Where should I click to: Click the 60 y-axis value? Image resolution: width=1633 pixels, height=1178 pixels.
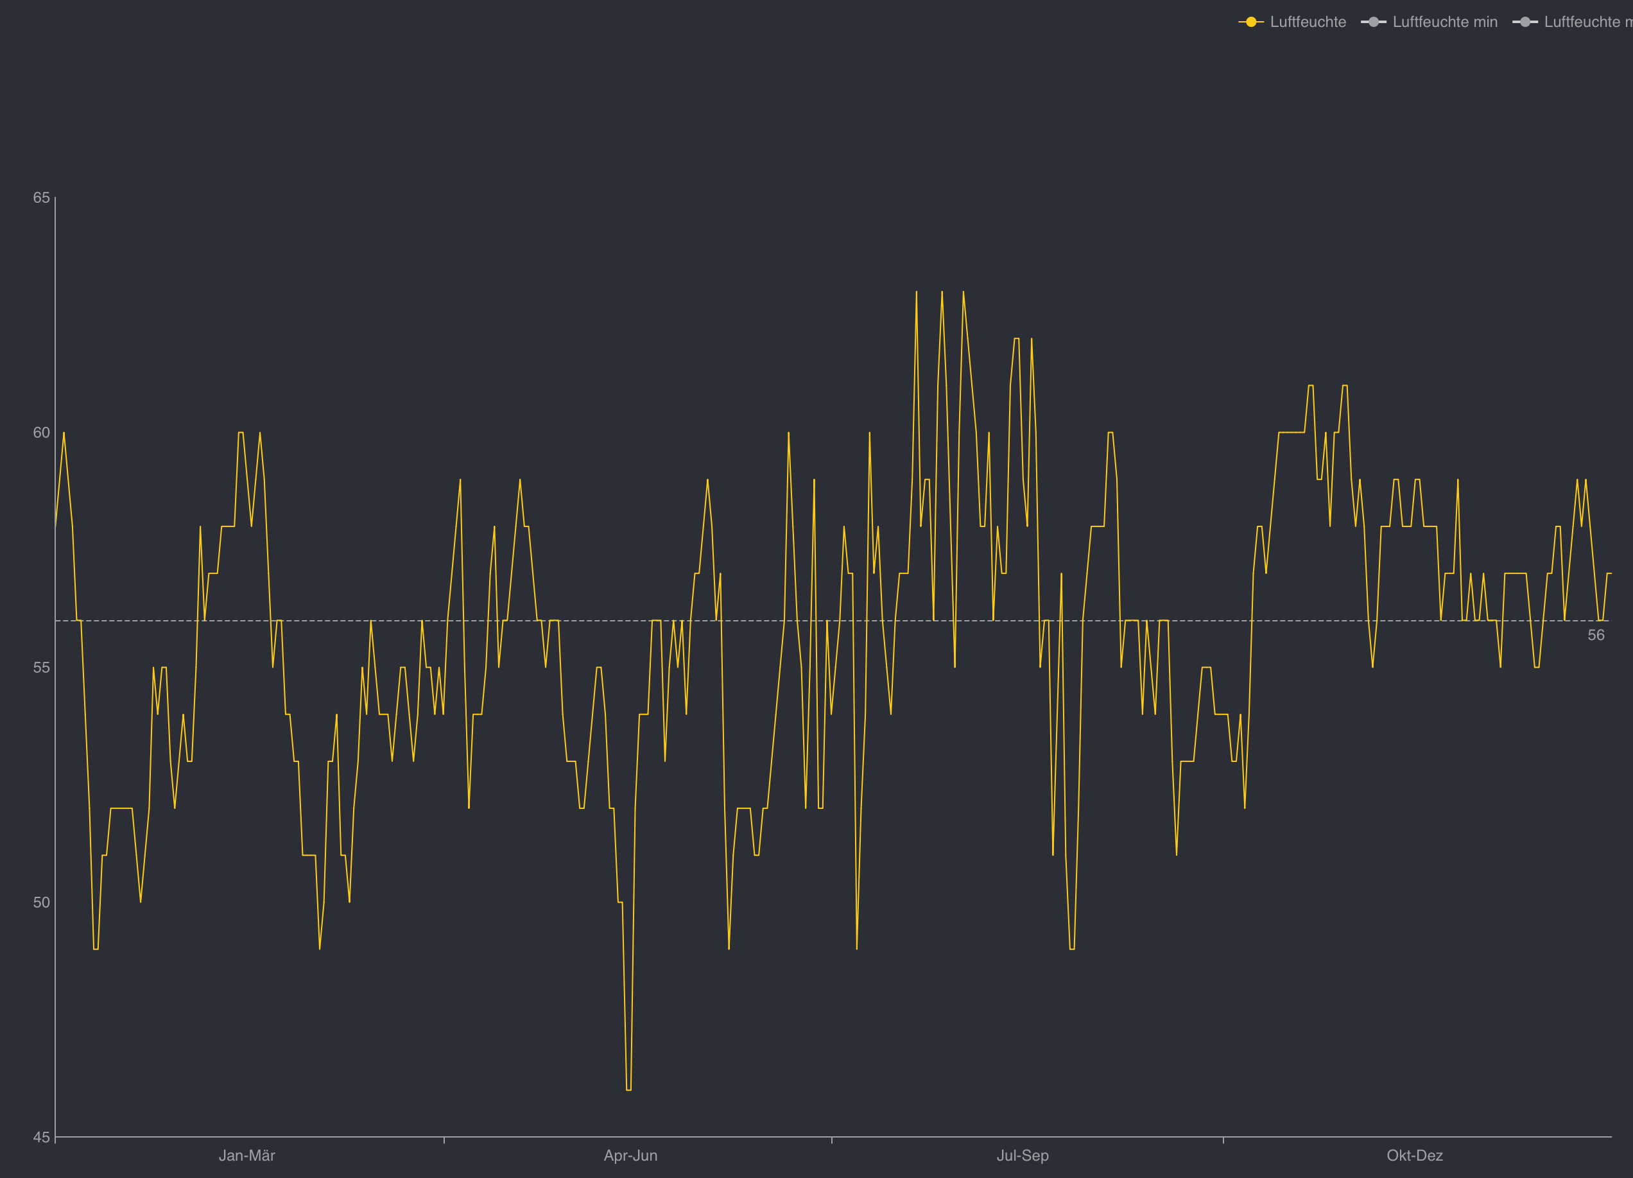(42, 433)
